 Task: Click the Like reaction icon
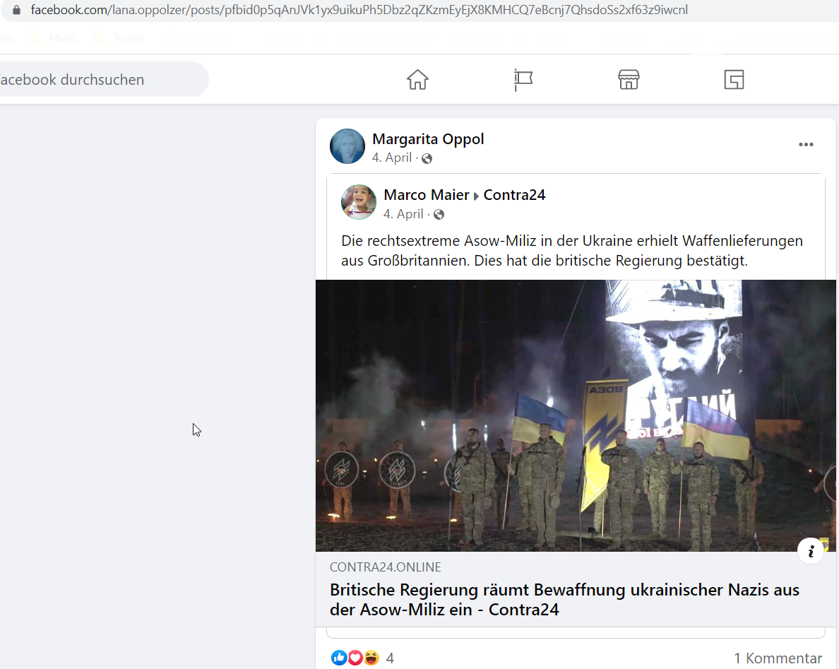click(339, 657)
